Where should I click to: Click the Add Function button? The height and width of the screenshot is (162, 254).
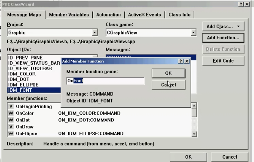(x=223, y=38)
